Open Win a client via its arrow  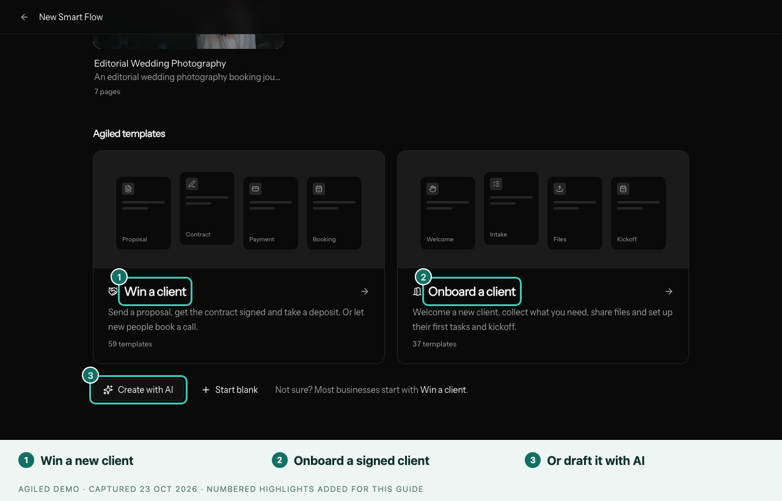(x=365, y=291)
